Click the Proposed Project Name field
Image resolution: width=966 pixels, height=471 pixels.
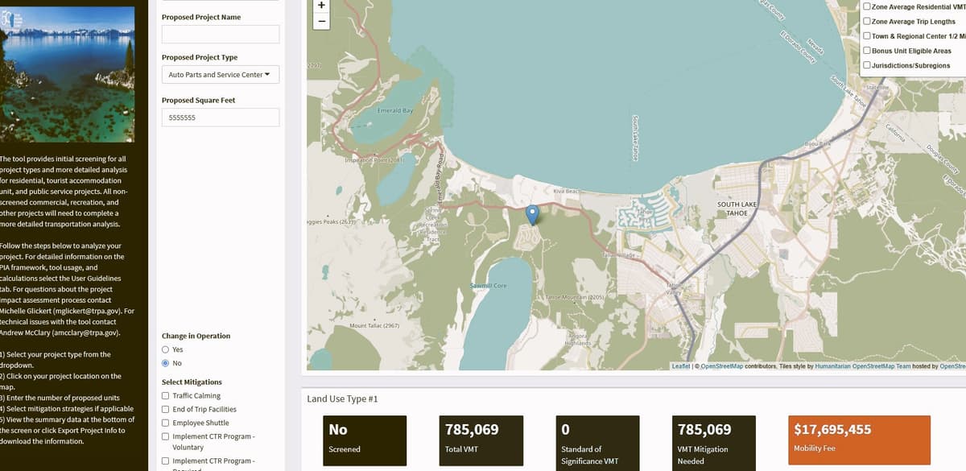click(221, 34)
